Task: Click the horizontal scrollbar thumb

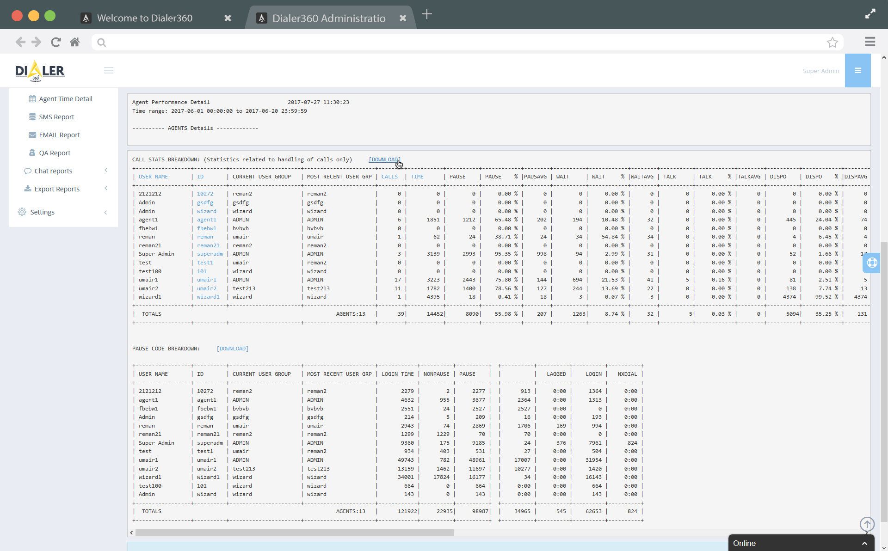Action: (294, 533)
